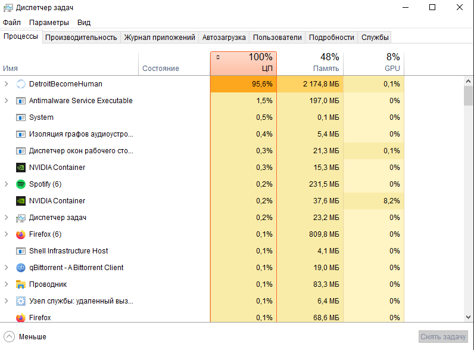Select the DetroitBecomeHuman process row name

66,84
